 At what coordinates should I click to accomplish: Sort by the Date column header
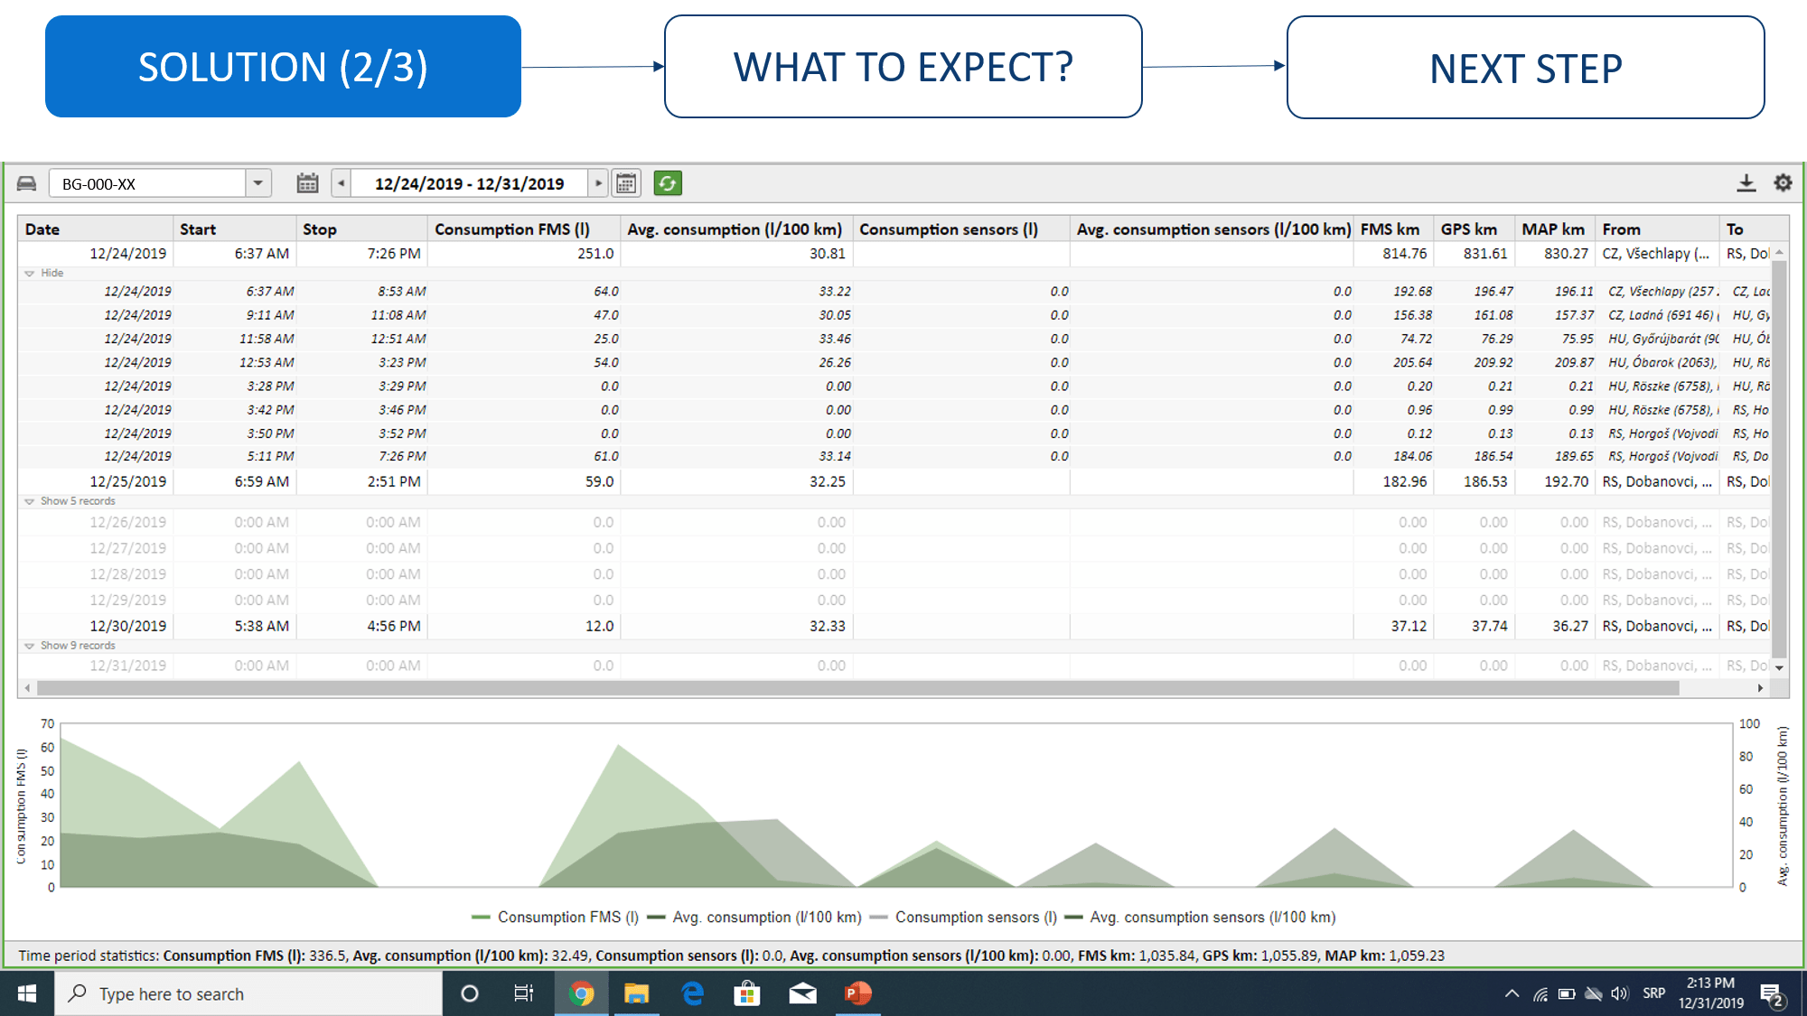[42, 229]
